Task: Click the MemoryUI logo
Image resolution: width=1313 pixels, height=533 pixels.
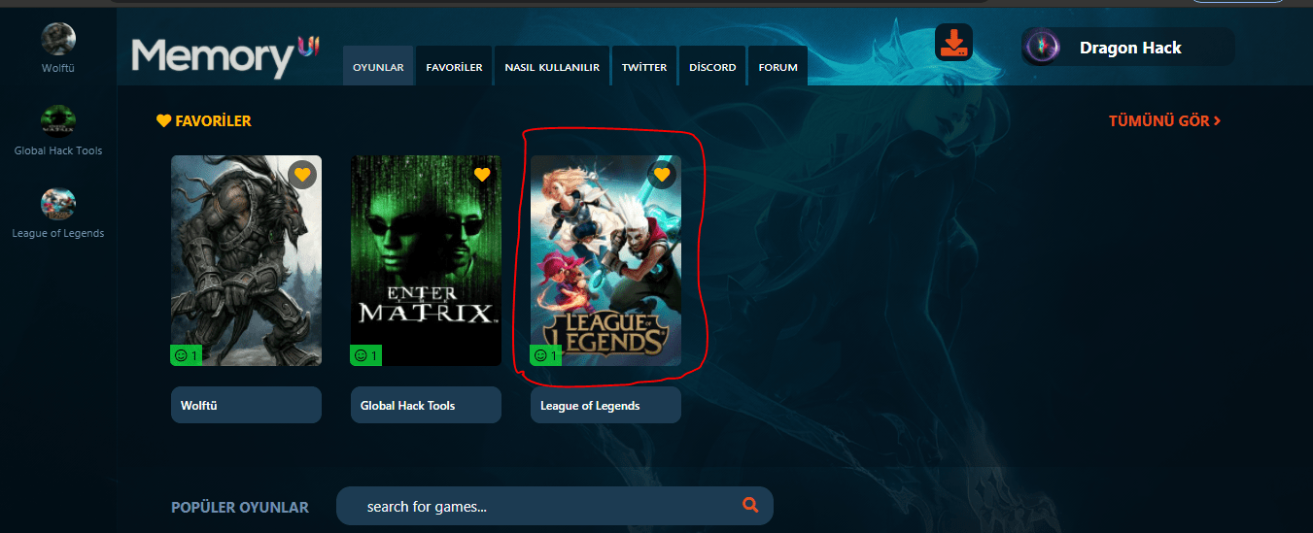Action: click(225, 57)
